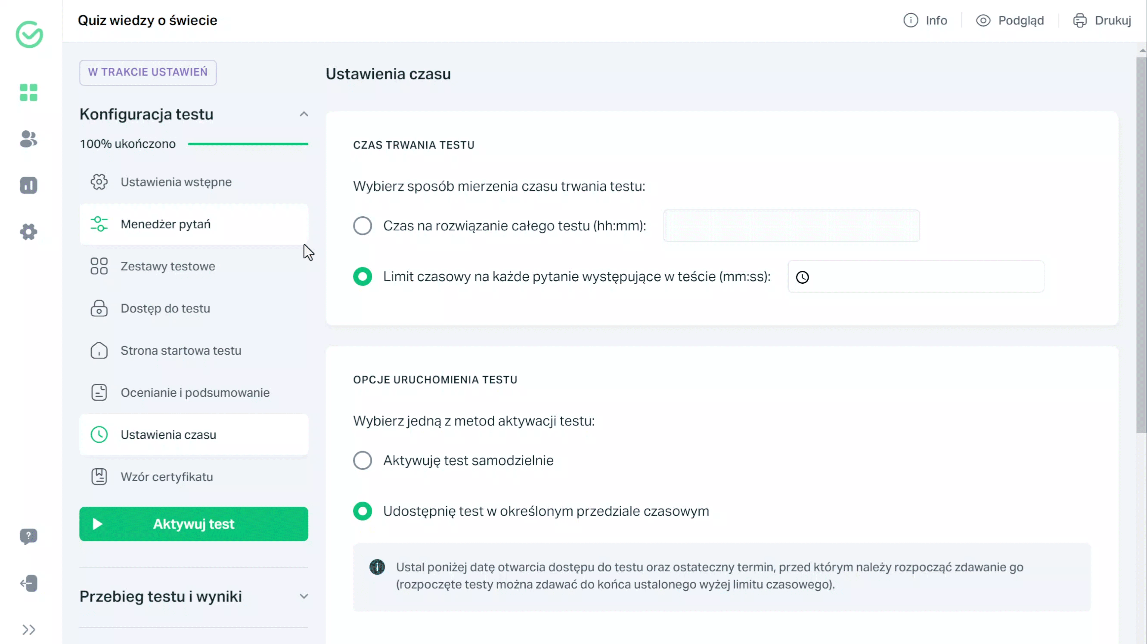Click the Ustawienia wstępne gear icon
1147x644 pixels.
point(99,182)
